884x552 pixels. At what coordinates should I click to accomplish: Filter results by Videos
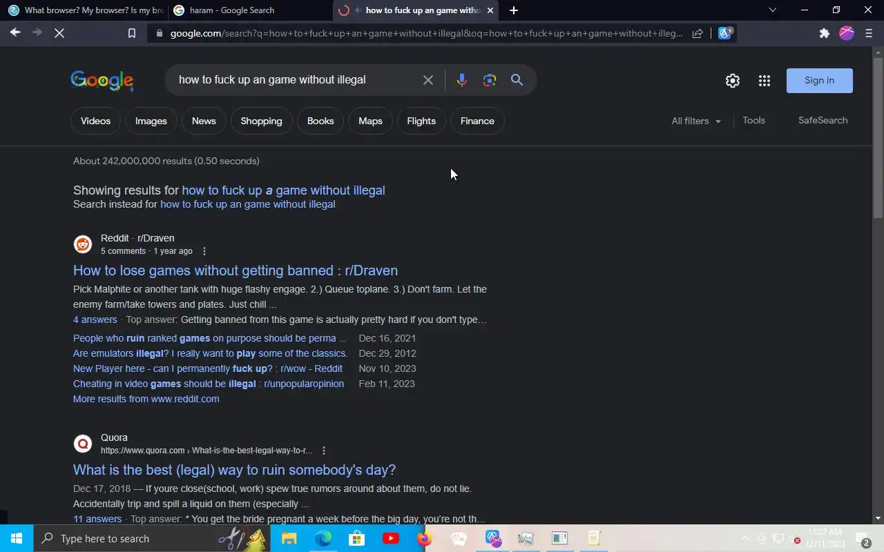(95, 121)
